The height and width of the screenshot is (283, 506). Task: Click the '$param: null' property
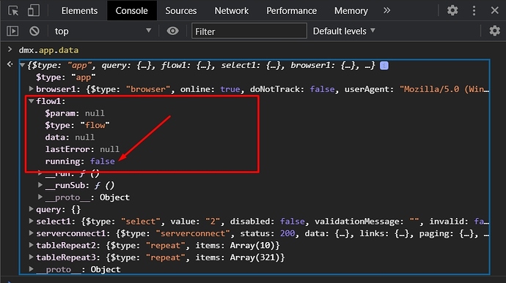[75, 113]
